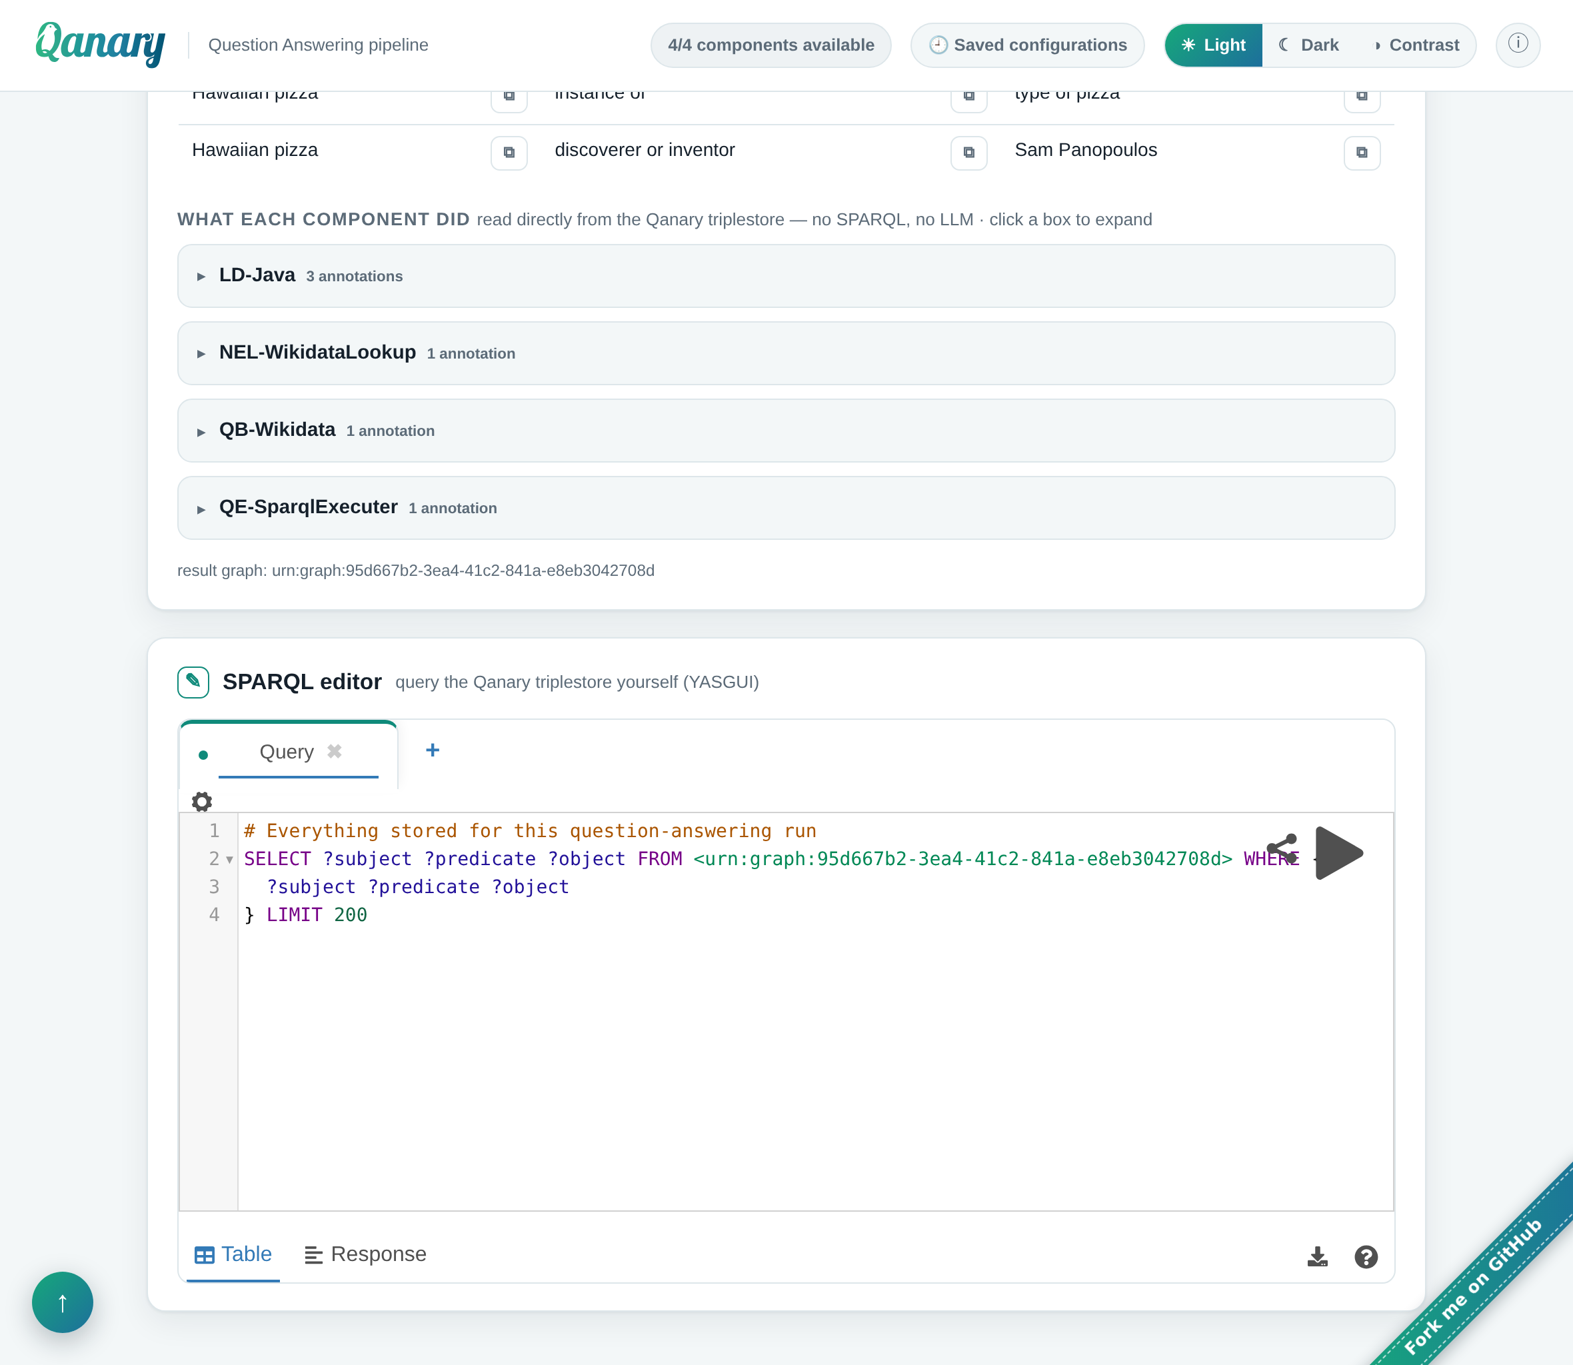Screen dimensions: 1573x1365
Task: Open the 4/4 components available status
Action: (x=771, y=45)
